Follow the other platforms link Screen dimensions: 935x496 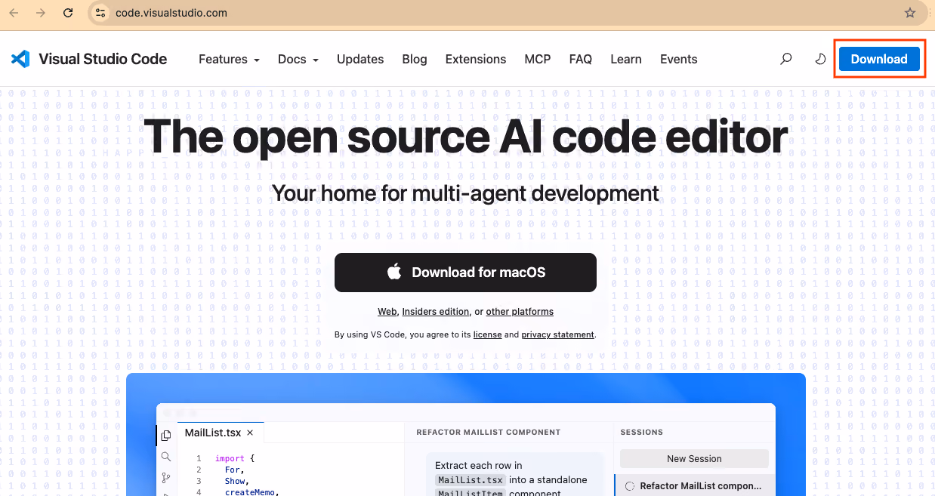[x=520, y=312]
